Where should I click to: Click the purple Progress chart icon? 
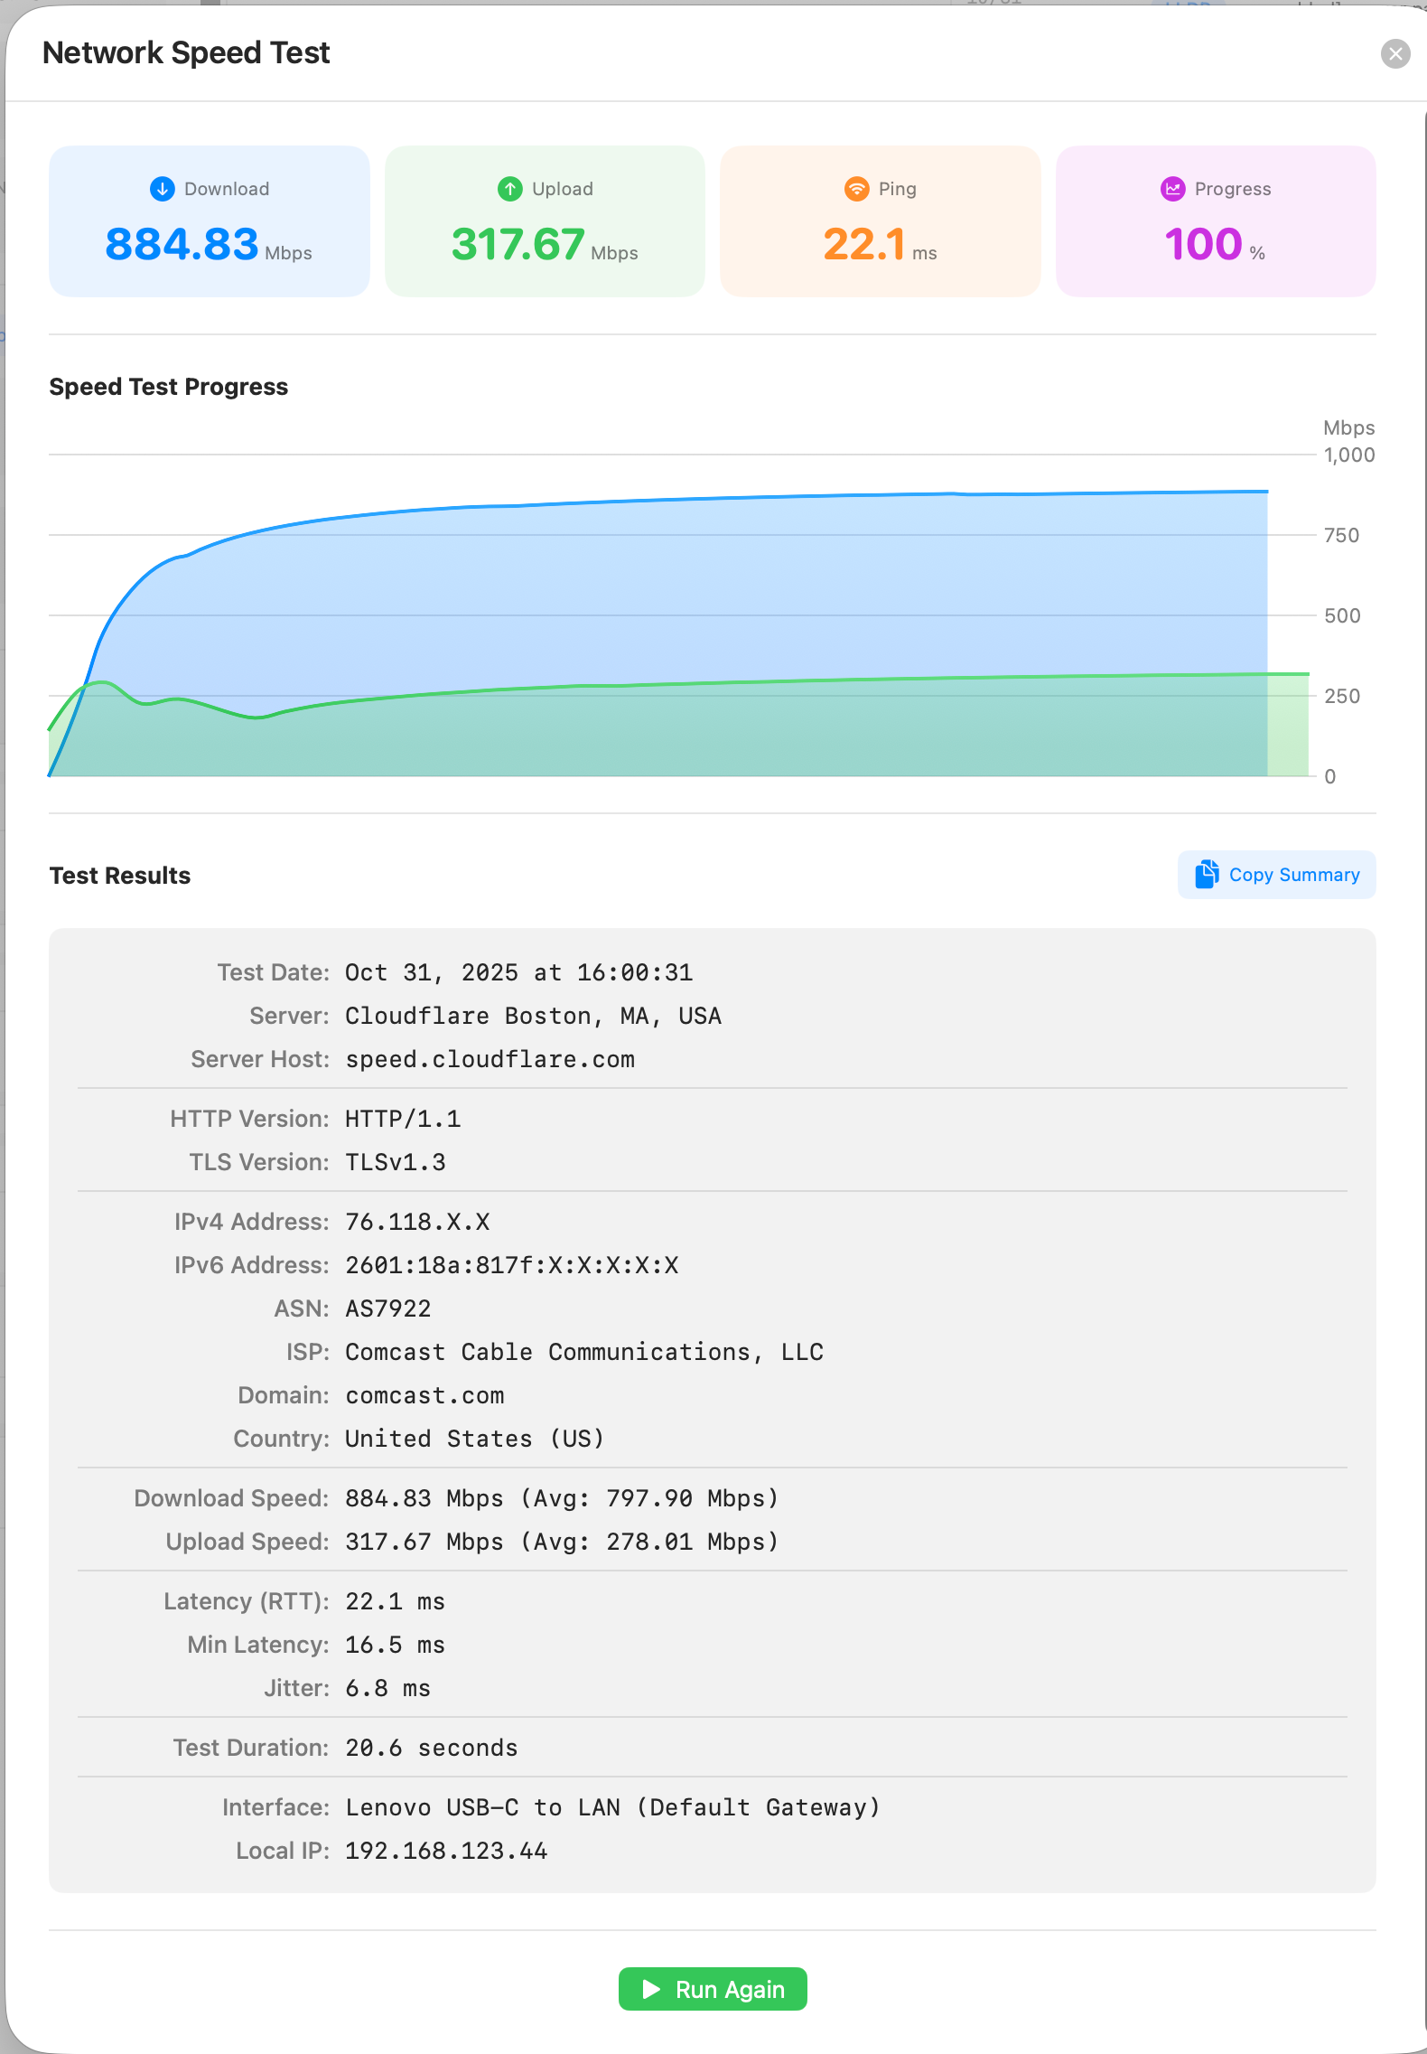pos(1172,189)
